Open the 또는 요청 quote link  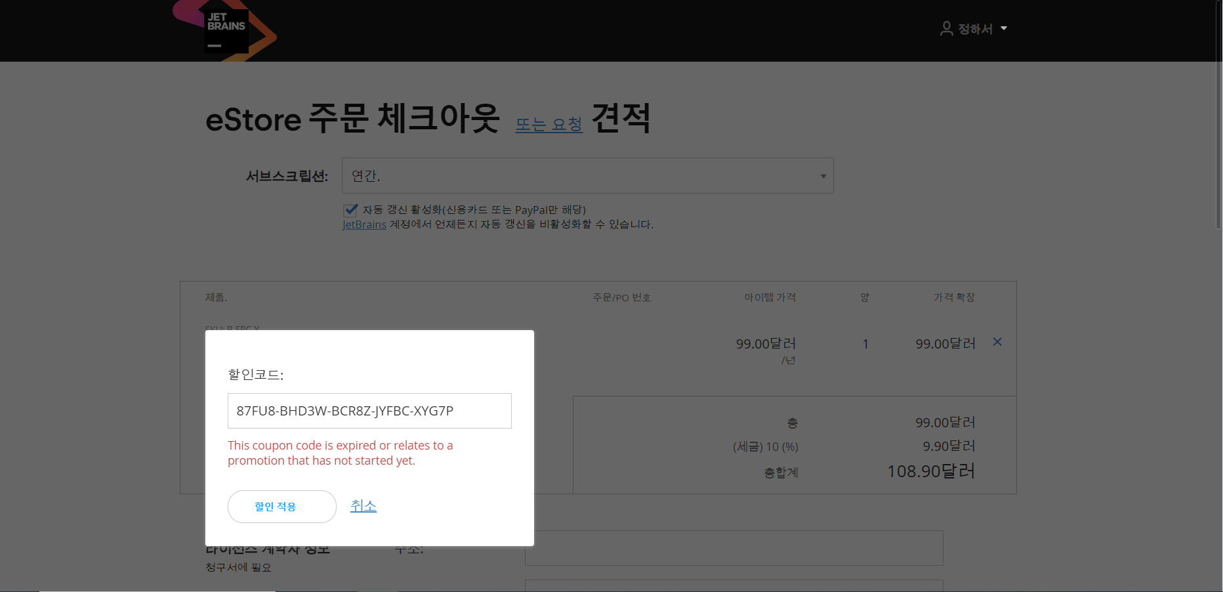point(549,124)
